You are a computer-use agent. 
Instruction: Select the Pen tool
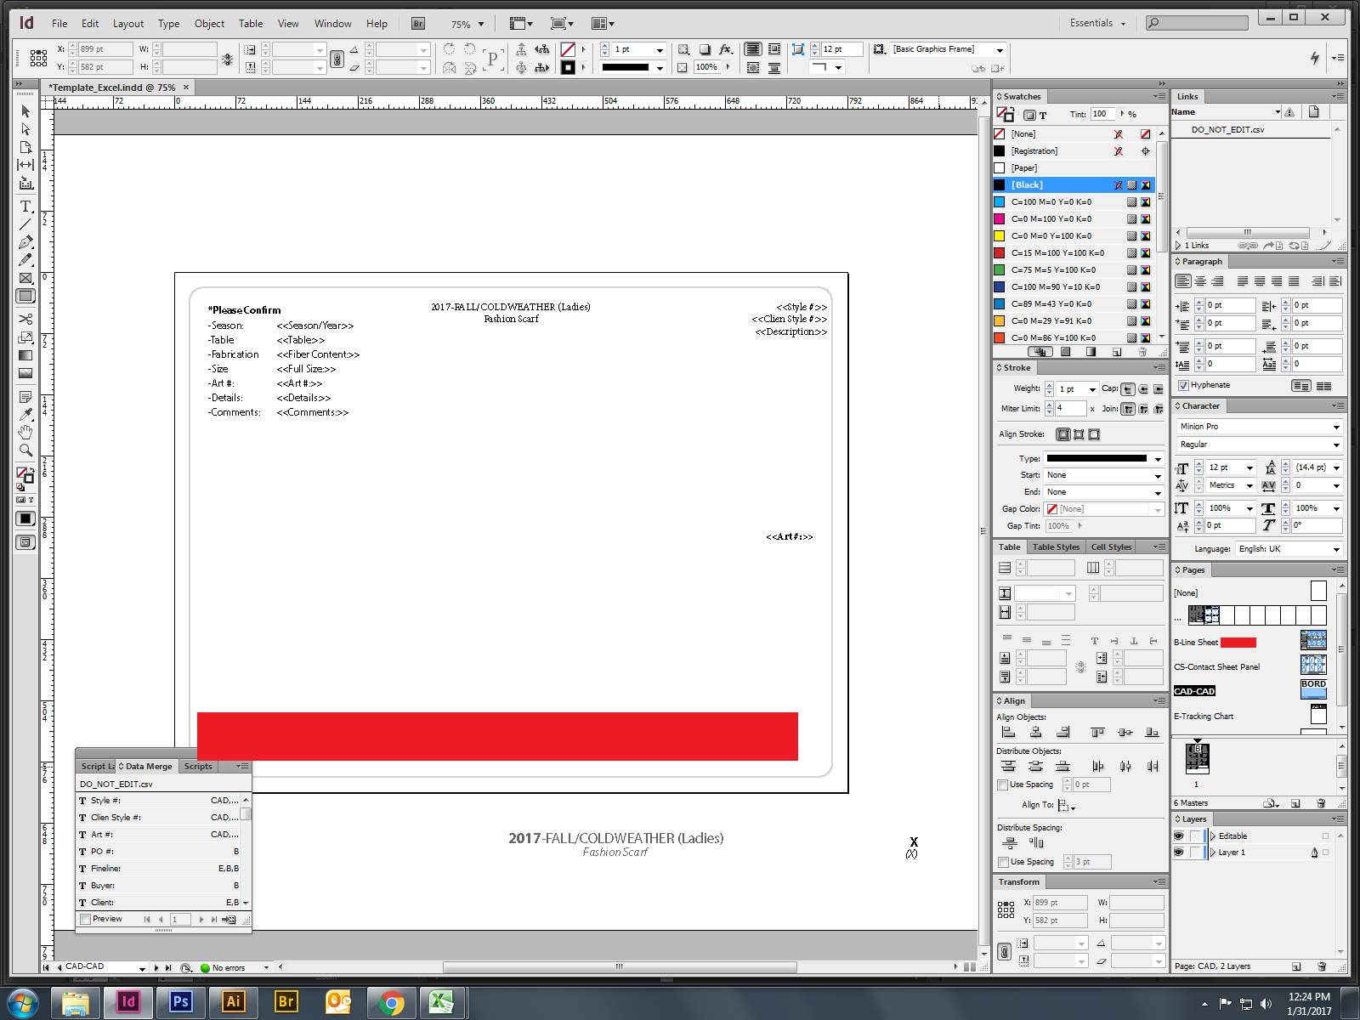coord(25,242)
